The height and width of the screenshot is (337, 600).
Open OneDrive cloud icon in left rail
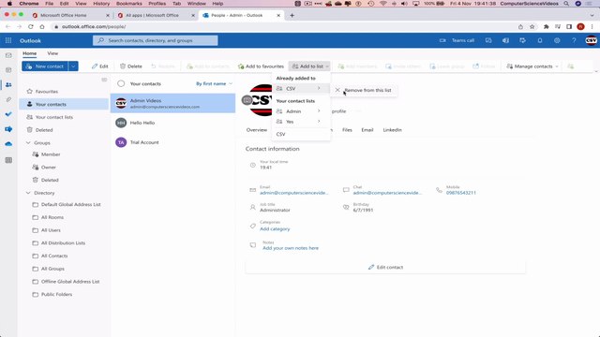click(8, 144)
